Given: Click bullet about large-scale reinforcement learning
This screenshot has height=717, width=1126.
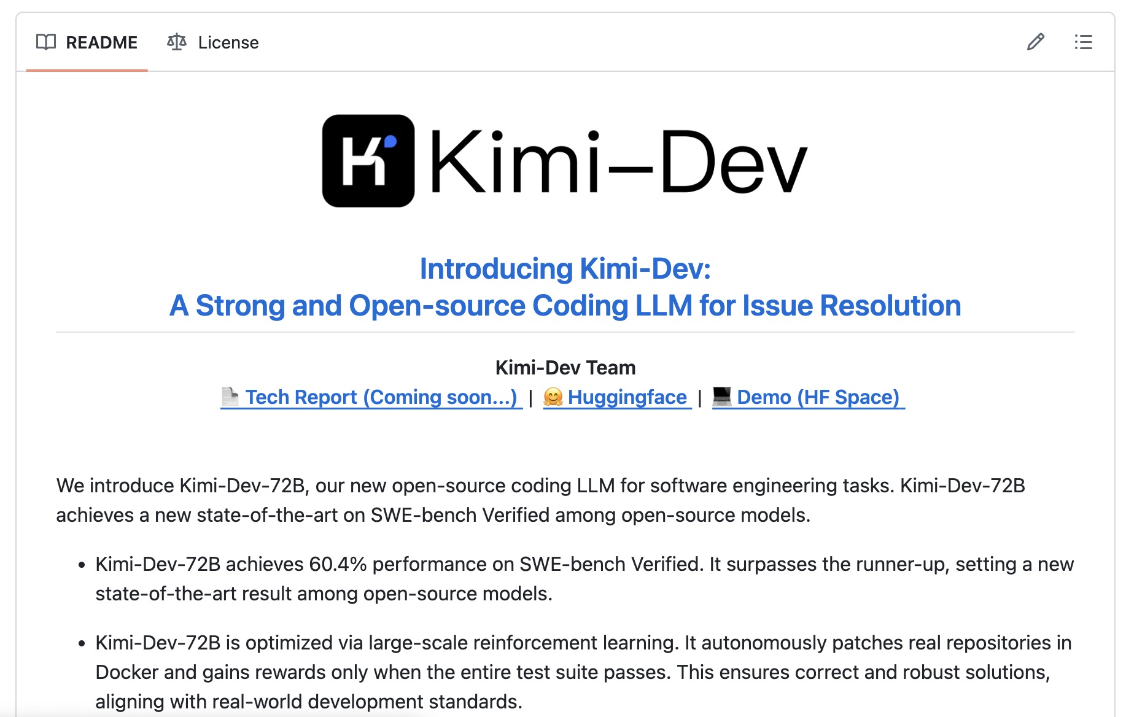Looking at the screenshot, I should pyautogui.click(x=583, y=672).
